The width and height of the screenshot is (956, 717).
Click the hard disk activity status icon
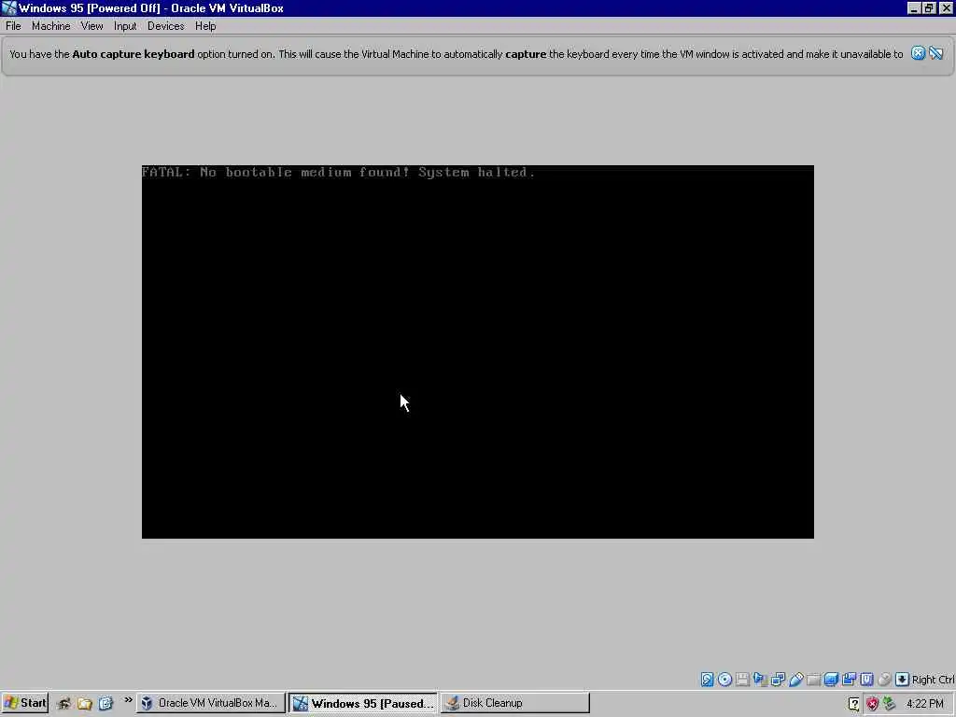(708, 680)
